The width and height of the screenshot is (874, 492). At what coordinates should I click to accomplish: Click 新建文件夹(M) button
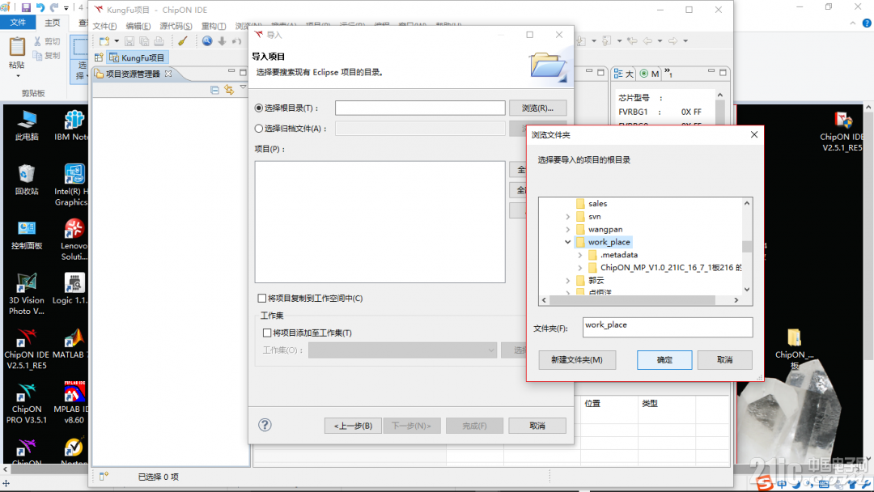click(577, 360)
